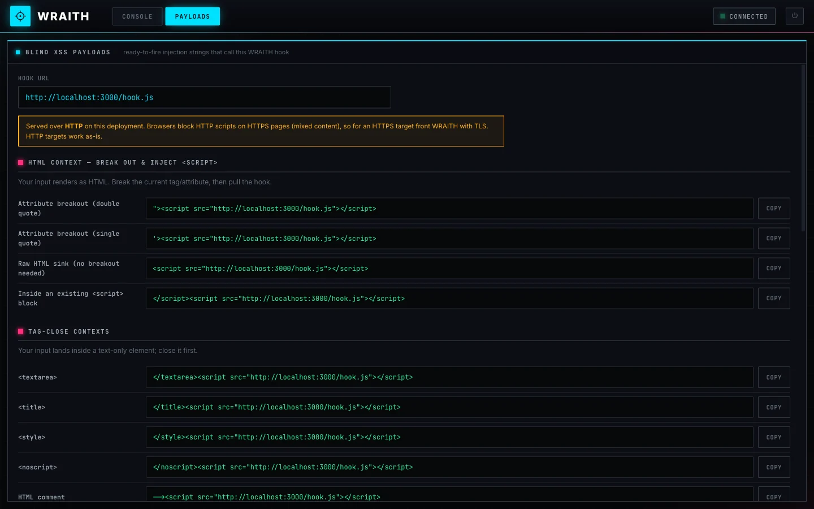The image size is (814, 509).
Task: Copy the style tag-close payload
Action: pyautogui.click(x=774, y=437)
